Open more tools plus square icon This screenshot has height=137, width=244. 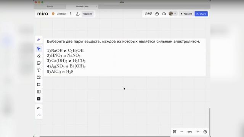(39, 99)
